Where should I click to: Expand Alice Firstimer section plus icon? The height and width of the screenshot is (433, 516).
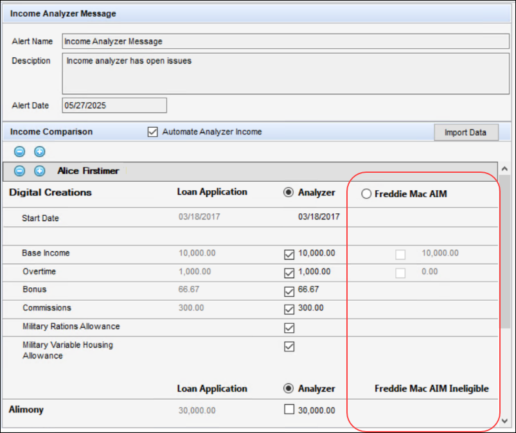[x=39, y=171]
